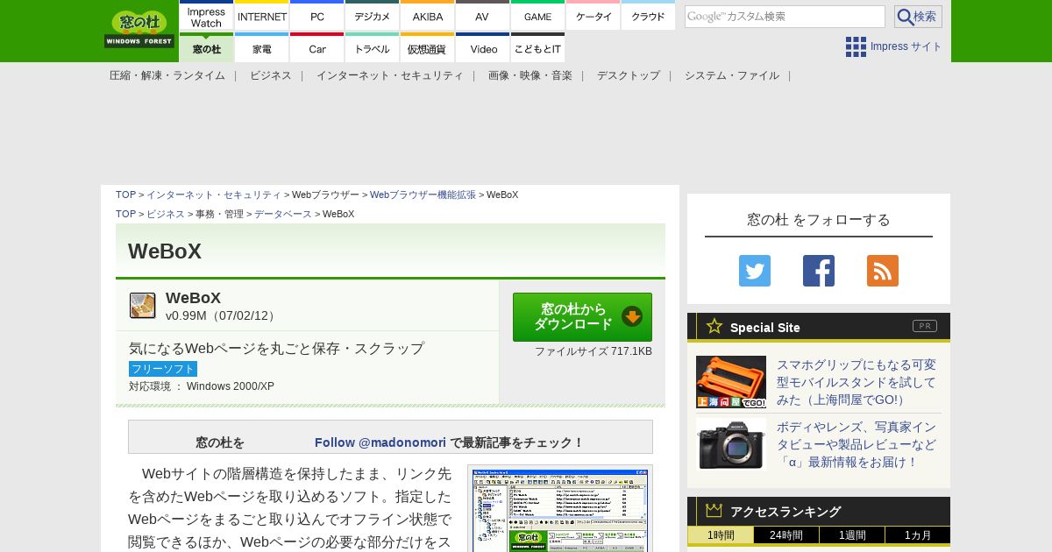The height and width of the screenshot is (552, 1052).
Task: Open the Impress サイト grid icon
Action: click(x=856, y=46)
